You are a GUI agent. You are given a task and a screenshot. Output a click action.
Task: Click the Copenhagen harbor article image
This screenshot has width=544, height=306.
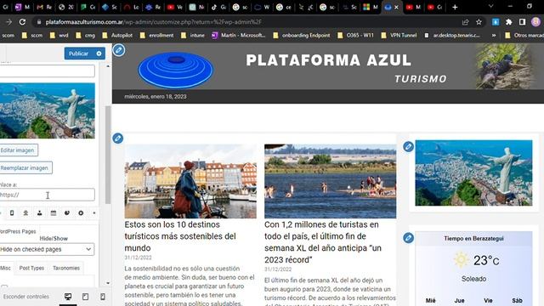[190, 181]
